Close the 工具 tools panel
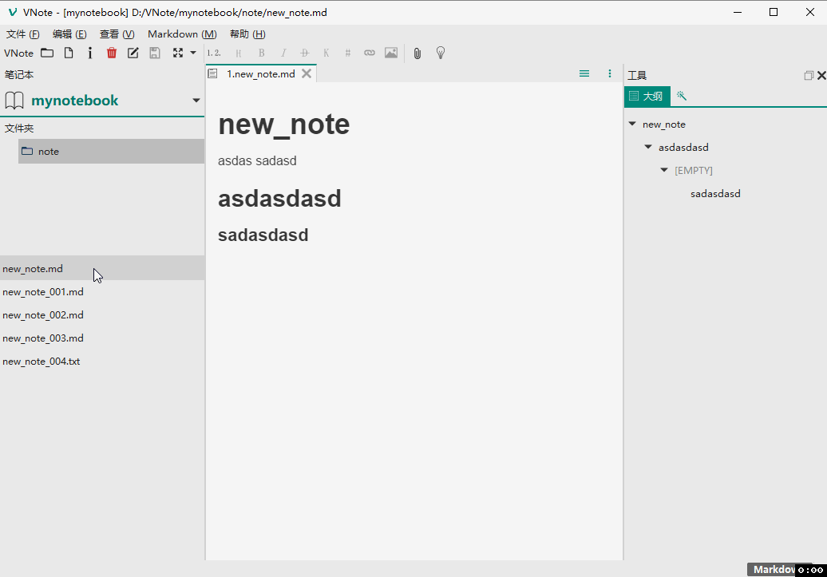The image size is (827, 577). coord(821,76)
